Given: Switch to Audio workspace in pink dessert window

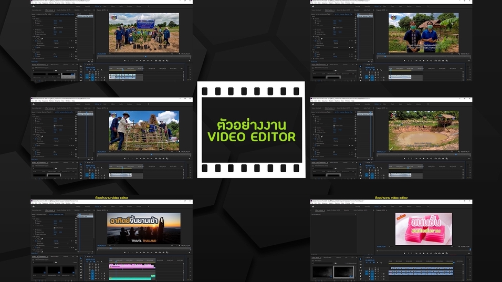Looking at the screenshot, I should point(401,206).
